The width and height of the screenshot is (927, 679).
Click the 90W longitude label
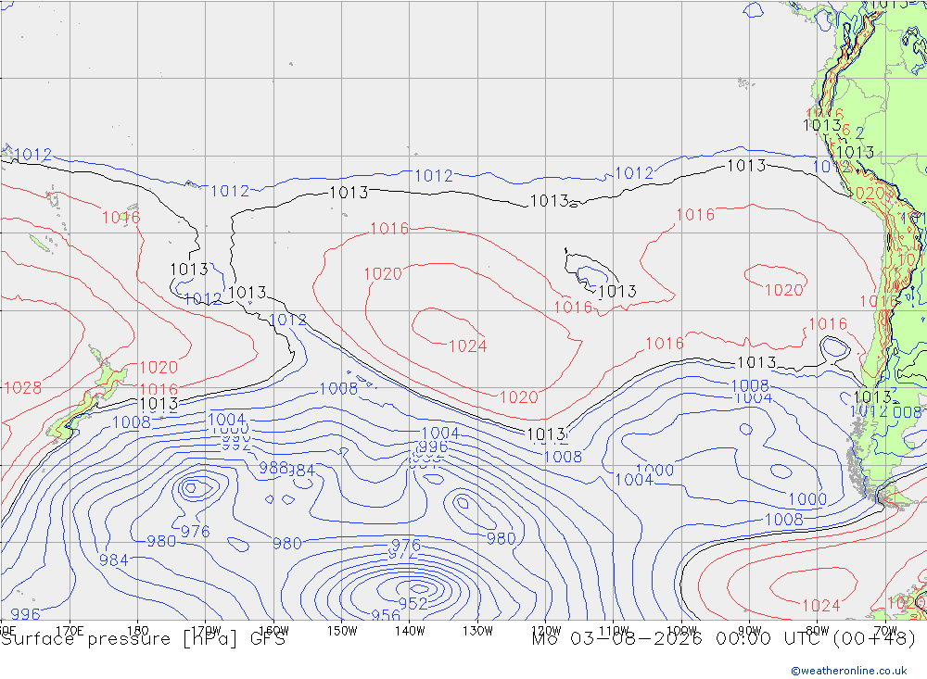coord(750,631)
